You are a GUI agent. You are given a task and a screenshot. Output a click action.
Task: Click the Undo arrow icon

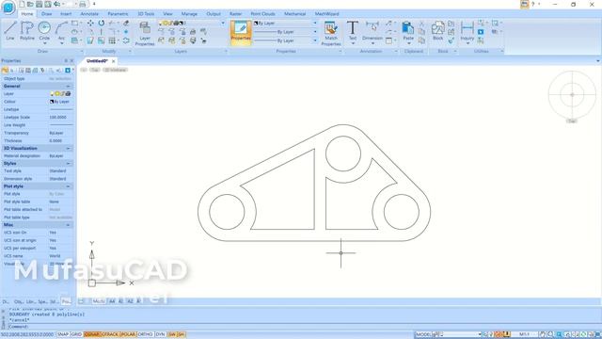click(56, 4)
